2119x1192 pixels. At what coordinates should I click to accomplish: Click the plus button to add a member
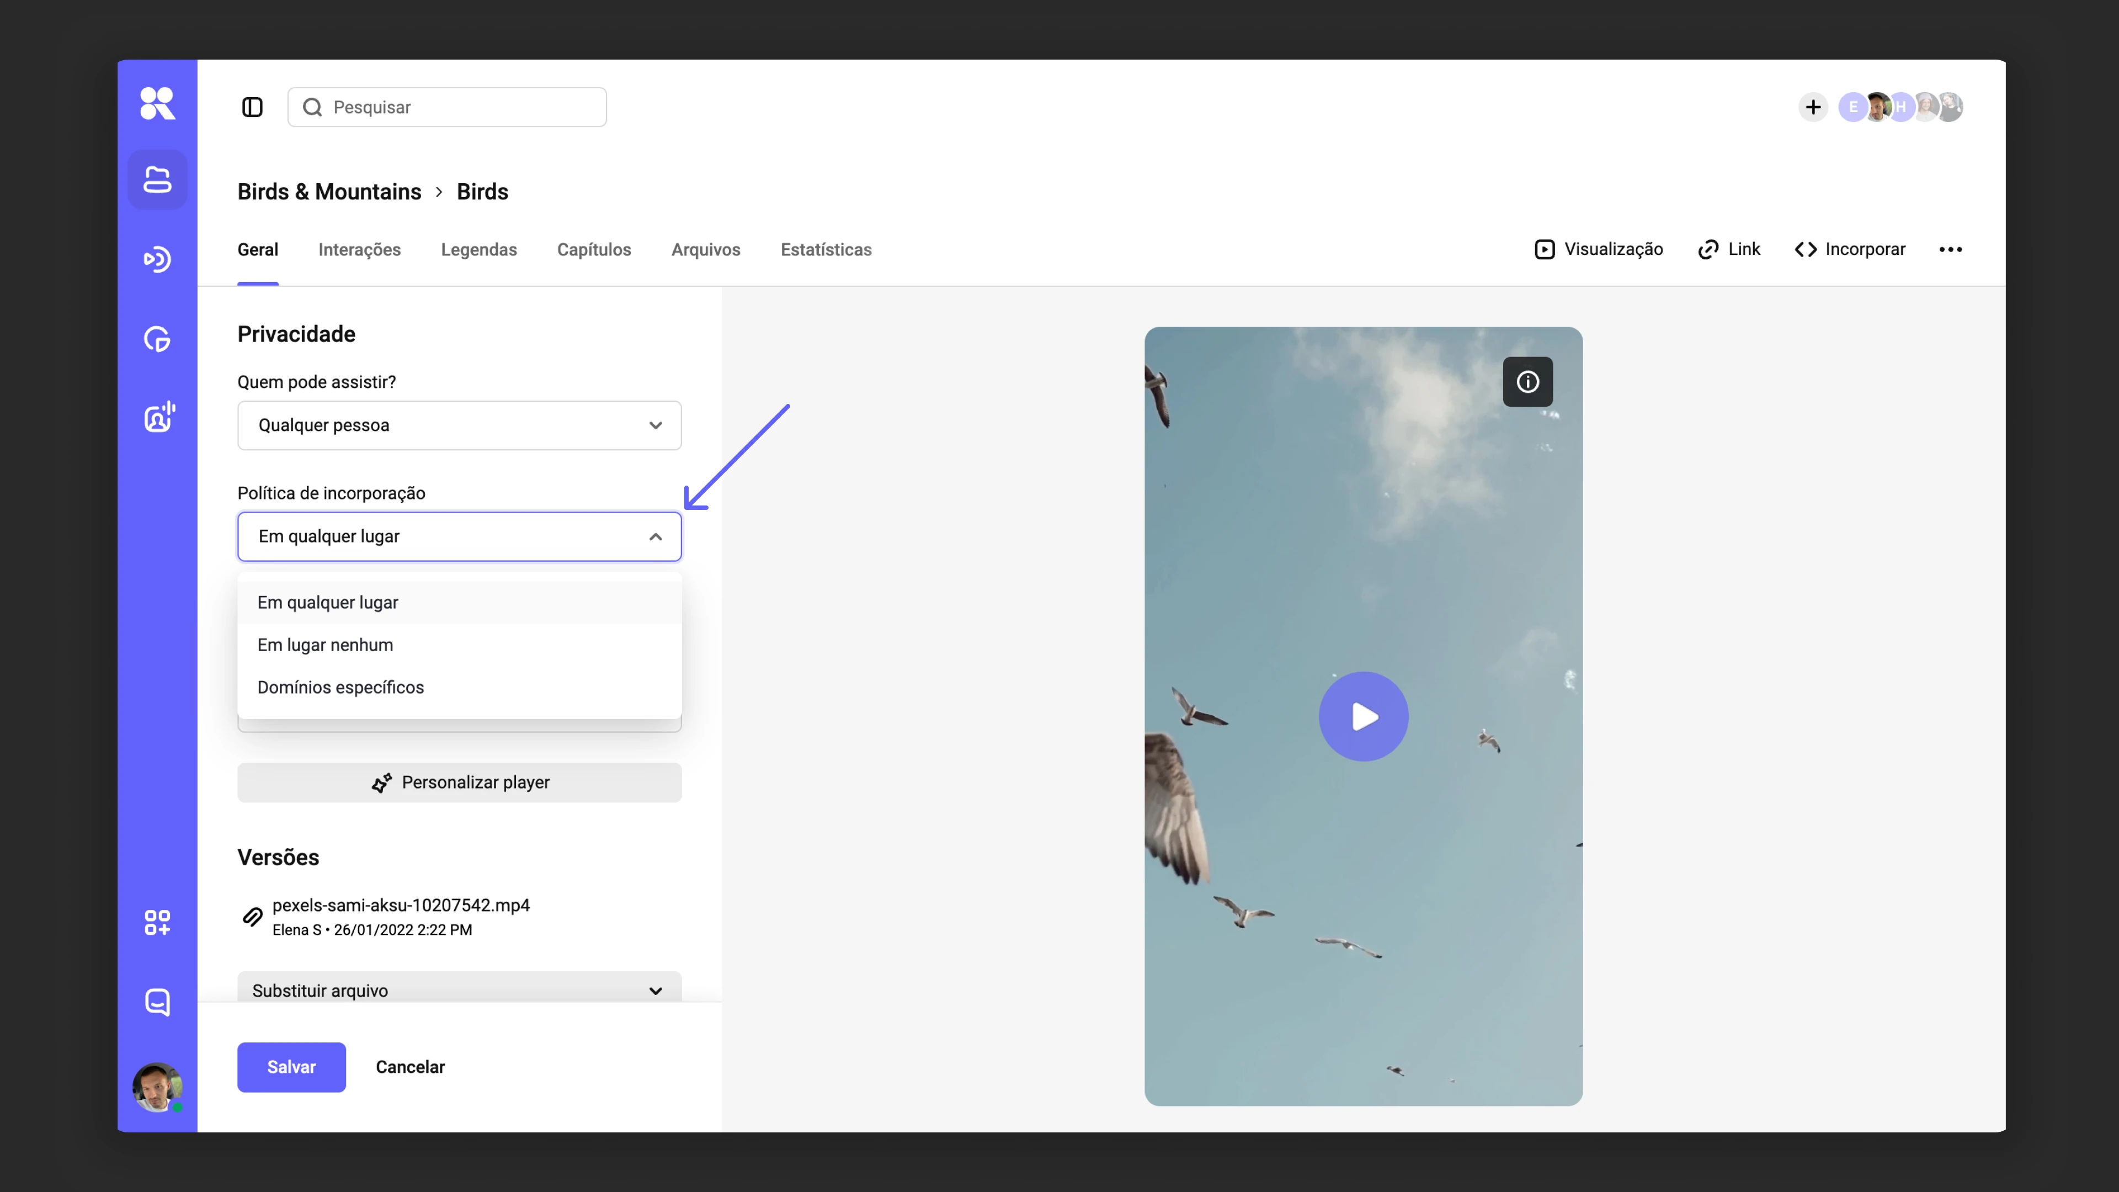(1813, 107)
